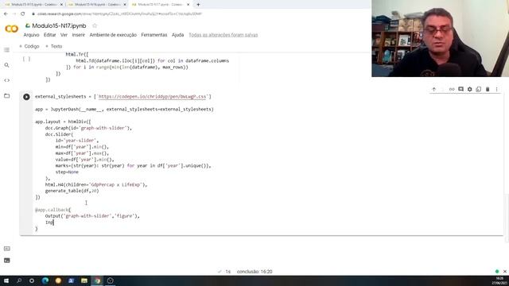
Task: Open Cortana from the taskbar
Action: click(32, 280)
